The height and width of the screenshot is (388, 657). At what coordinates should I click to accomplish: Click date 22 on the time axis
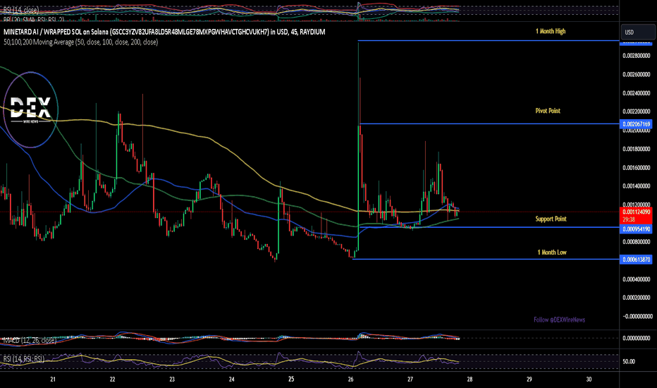[x=112, y=380]
